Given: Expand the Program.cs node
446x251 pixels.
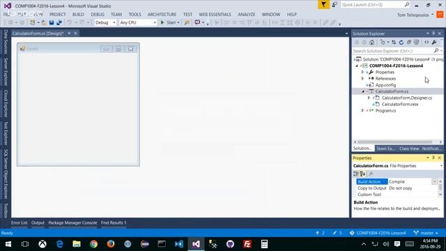Looking at the screenshot, I should 362,110.
